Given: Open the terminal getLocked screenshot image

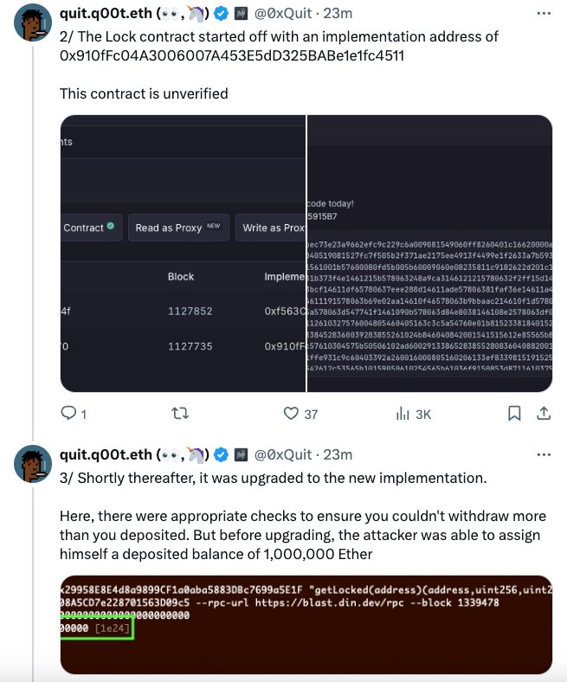Looking at the screenshot, I should [306, 625].
